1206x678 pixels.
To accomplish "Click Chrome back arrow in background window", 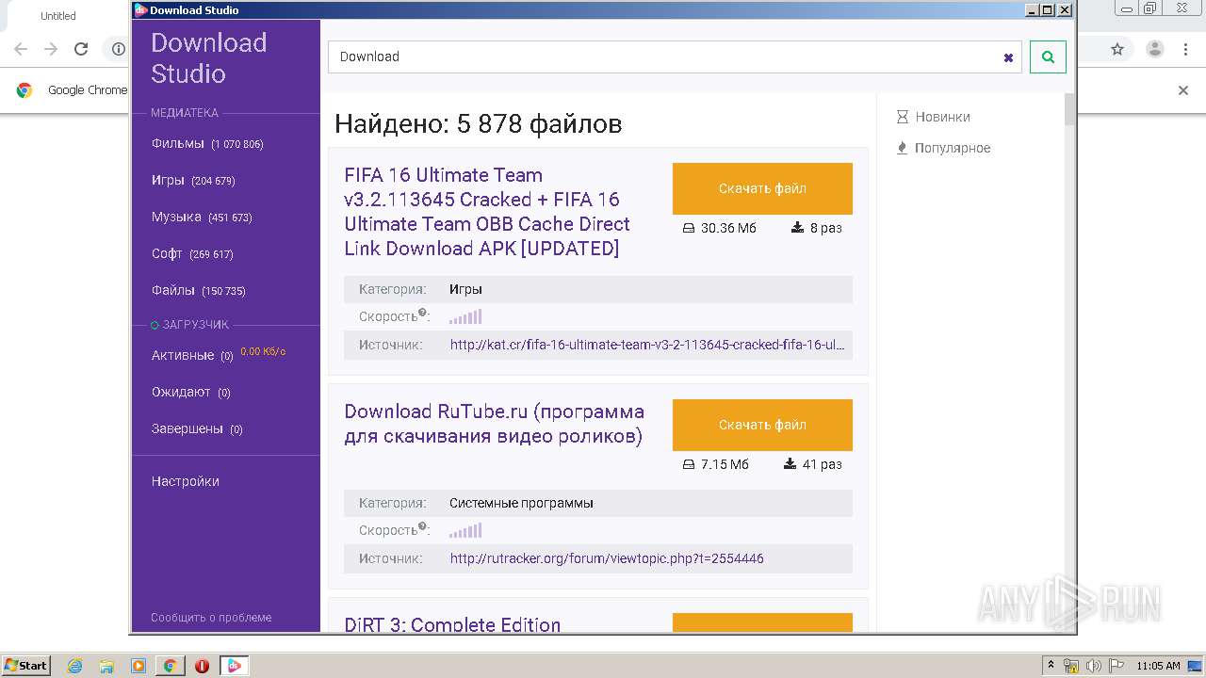I will [x=21, y=49].
